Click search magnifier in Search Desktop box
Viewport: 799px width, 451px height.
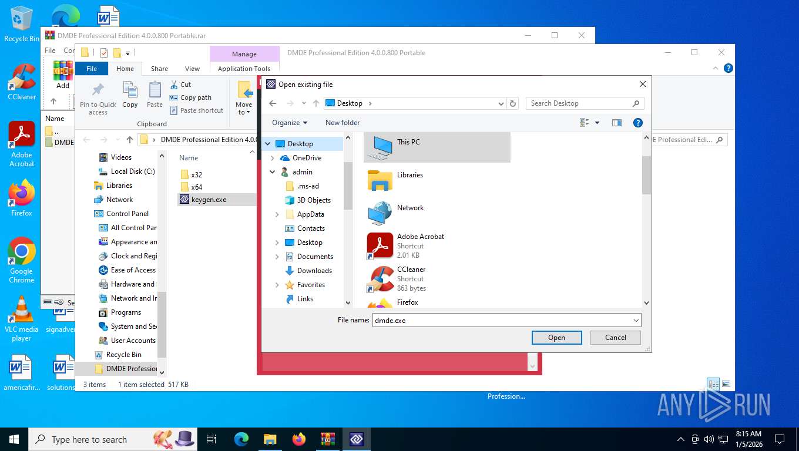pos(636,103)
